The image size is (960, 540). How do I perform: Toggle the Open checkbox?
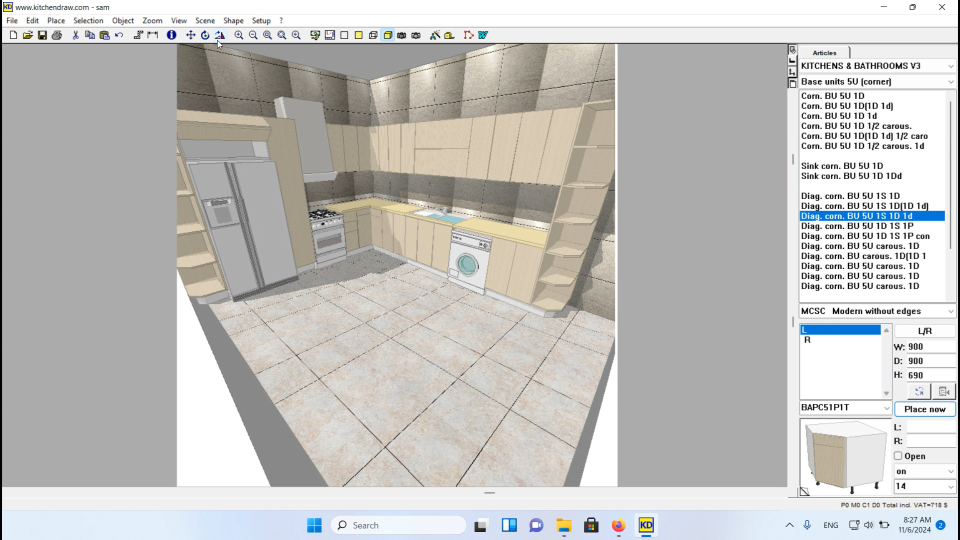point(898,456)
